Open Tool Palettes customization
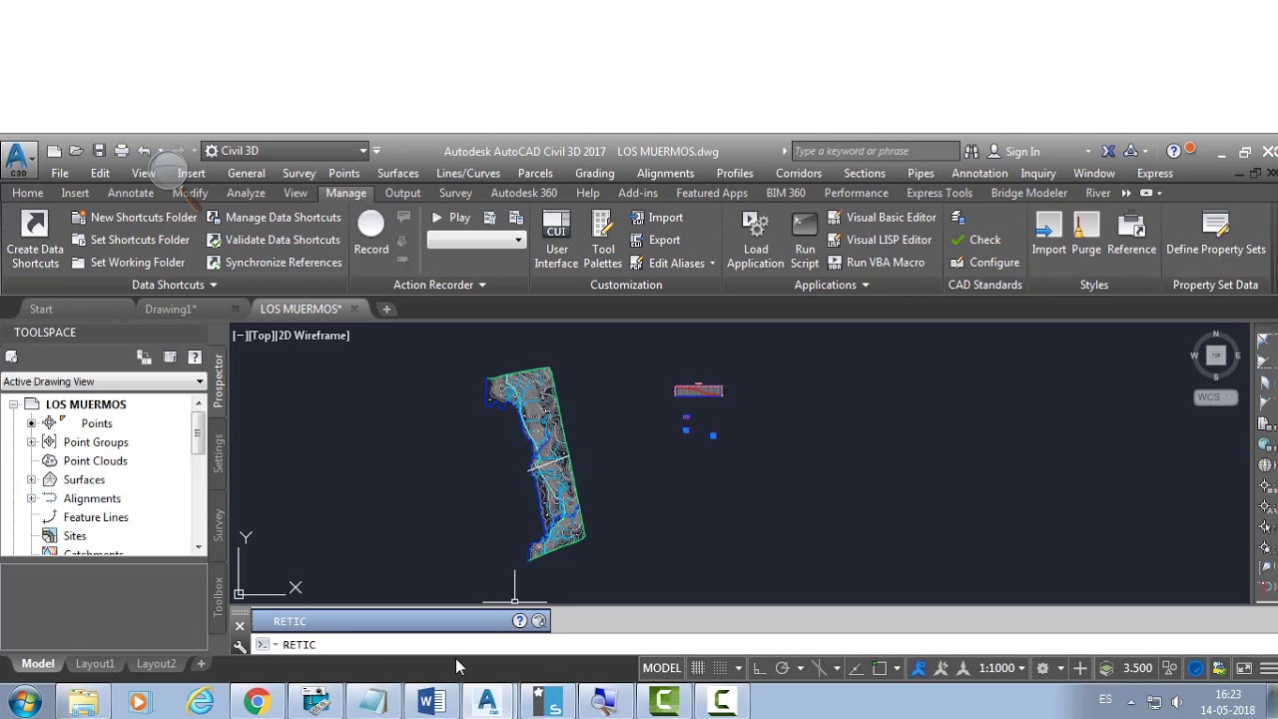 (x=603, y=240)
